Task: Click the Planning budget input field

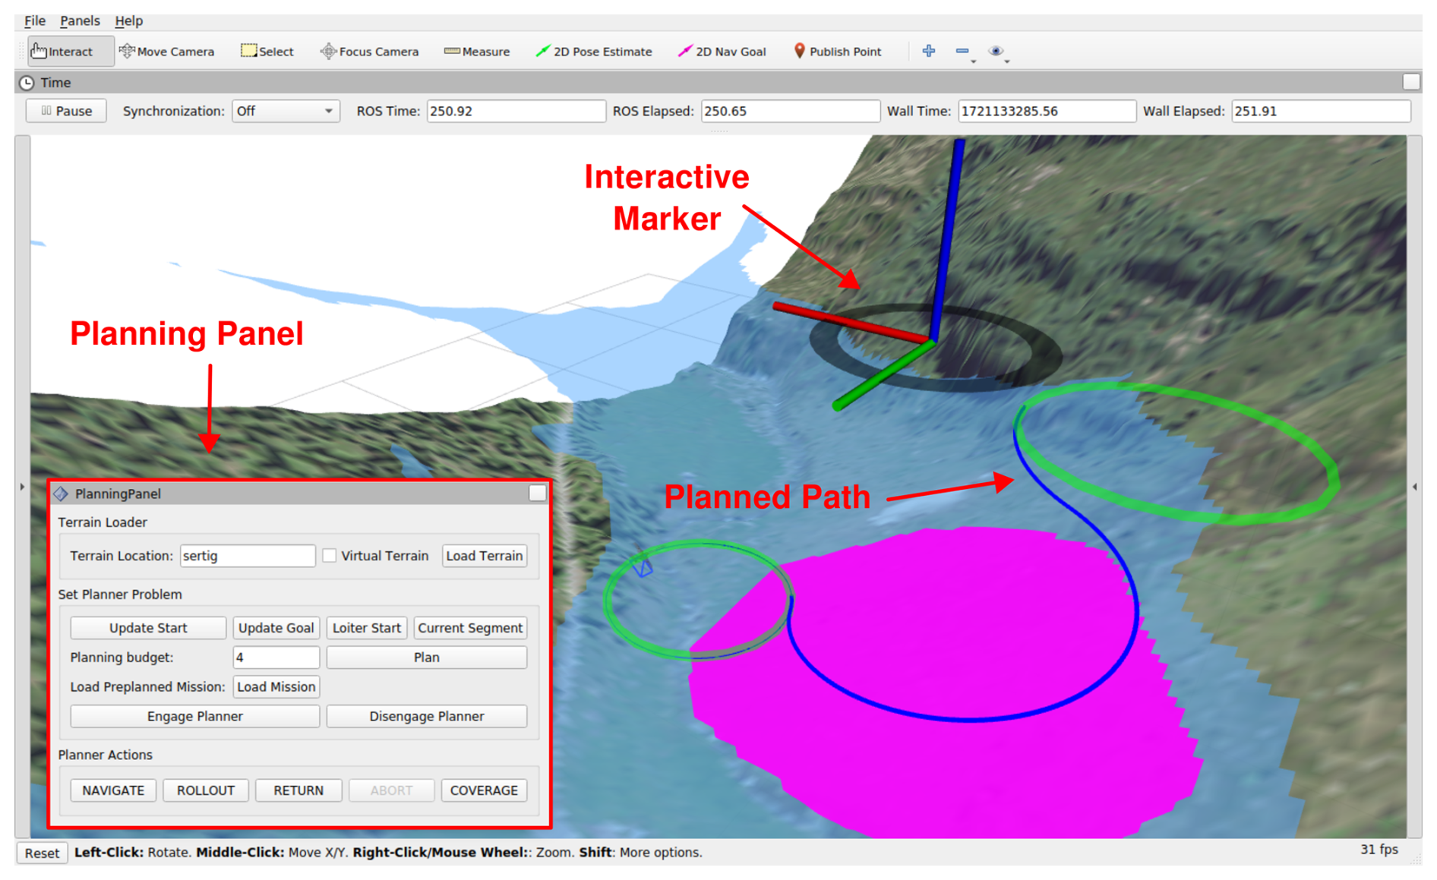Action: pyautogui.click(x=276, y=658)
